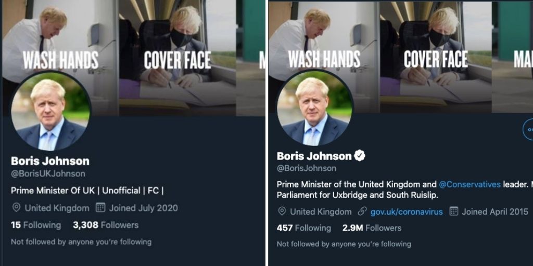View the 457 Following list
Viewport: 533px width, 266px height.
[304, 228]
